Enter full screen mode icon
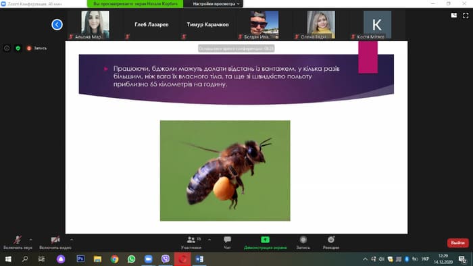This screenshot has height=266, width=473. [x=466, y=16]
